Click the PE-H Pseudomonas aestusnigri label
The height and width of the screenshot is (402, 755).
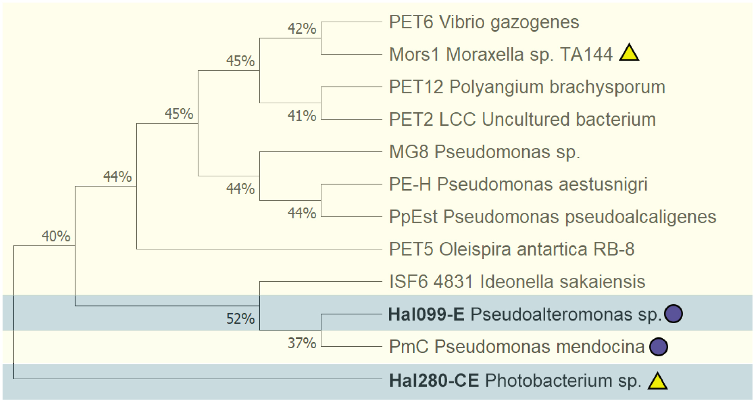coord(518,185)
